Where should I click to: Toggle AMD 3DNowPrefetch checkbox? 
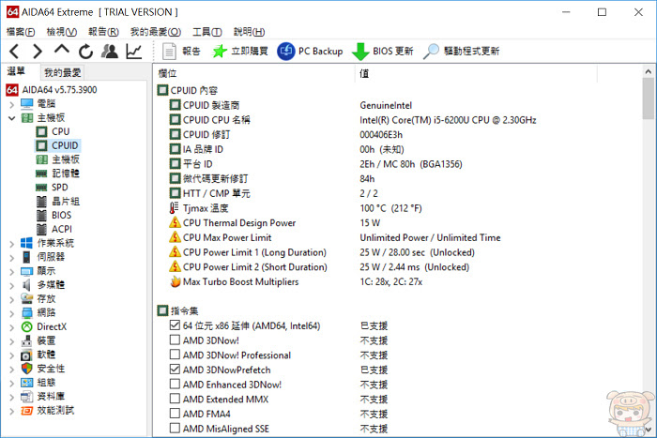(x=175, y=369)
